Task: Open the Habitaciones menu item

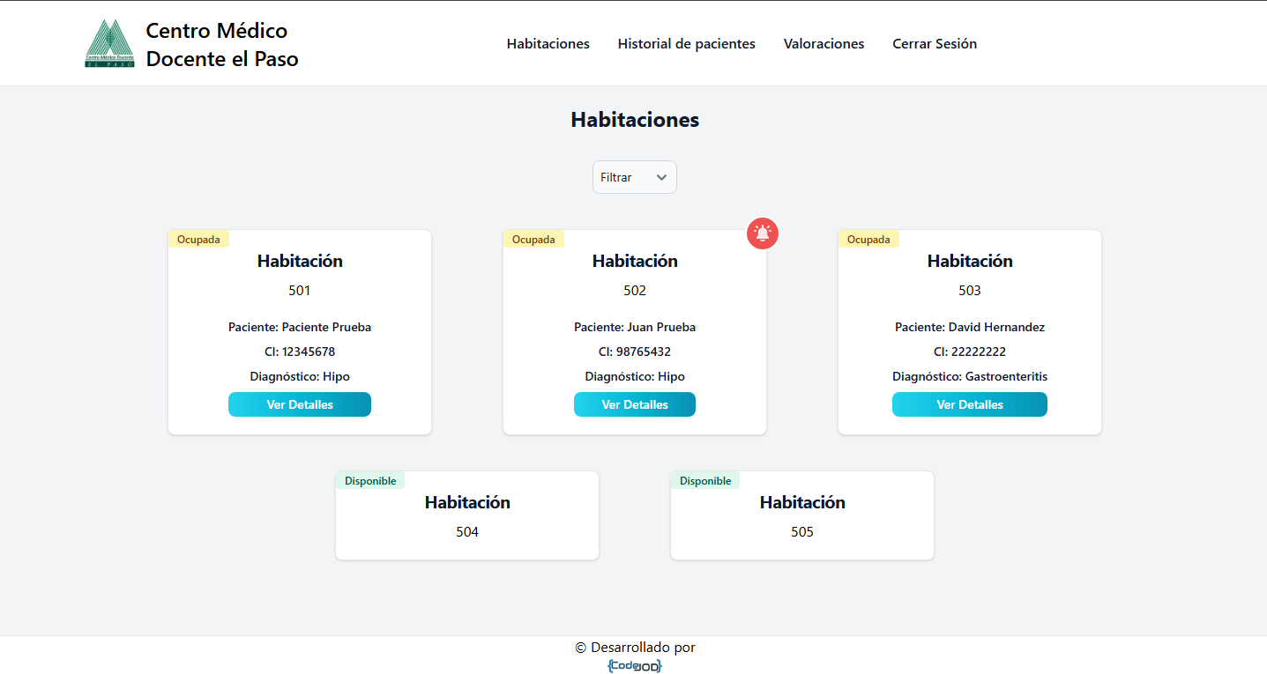Action: tap(548, 44)
